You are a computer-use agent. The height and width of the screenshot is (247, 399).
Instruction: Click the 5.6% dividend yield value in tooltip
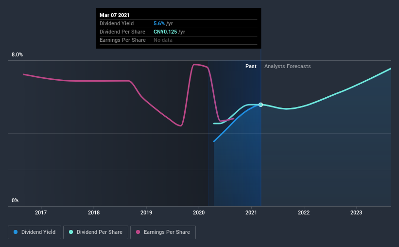159,23
